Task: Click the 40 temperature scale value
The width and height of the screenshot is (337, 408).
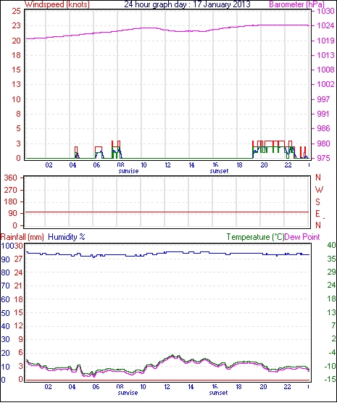Action: click(x=331, y=245)
